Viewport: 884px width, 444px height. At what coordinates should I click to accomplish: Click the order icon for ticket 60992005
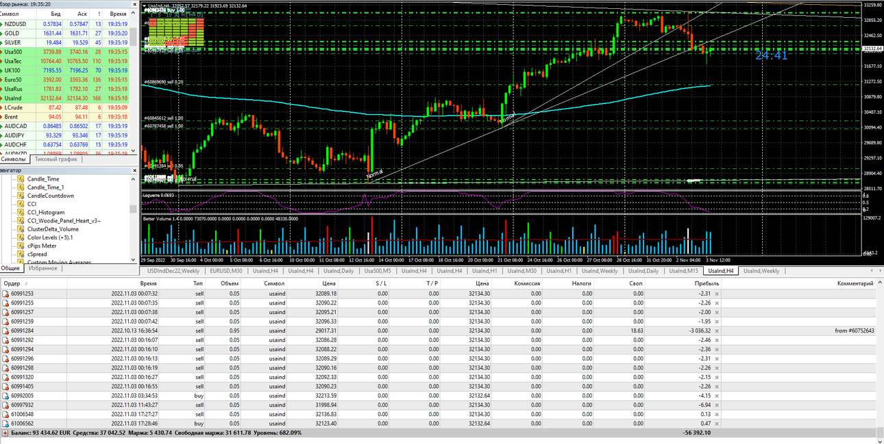[x=6, y=395]
